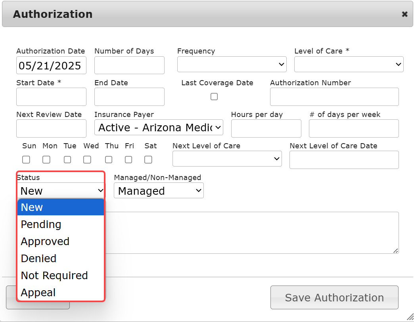Expand the Level of Care dropdown
The width and height of the screenshot is (414, 322).
tap(349, 64)
